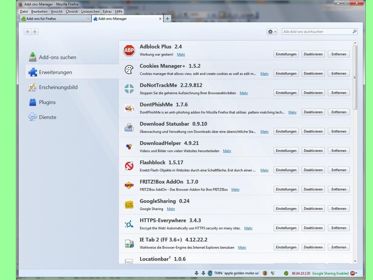
Task: Click the back navigation arrow
Action: pyautogui.click(x=28, y=32)
